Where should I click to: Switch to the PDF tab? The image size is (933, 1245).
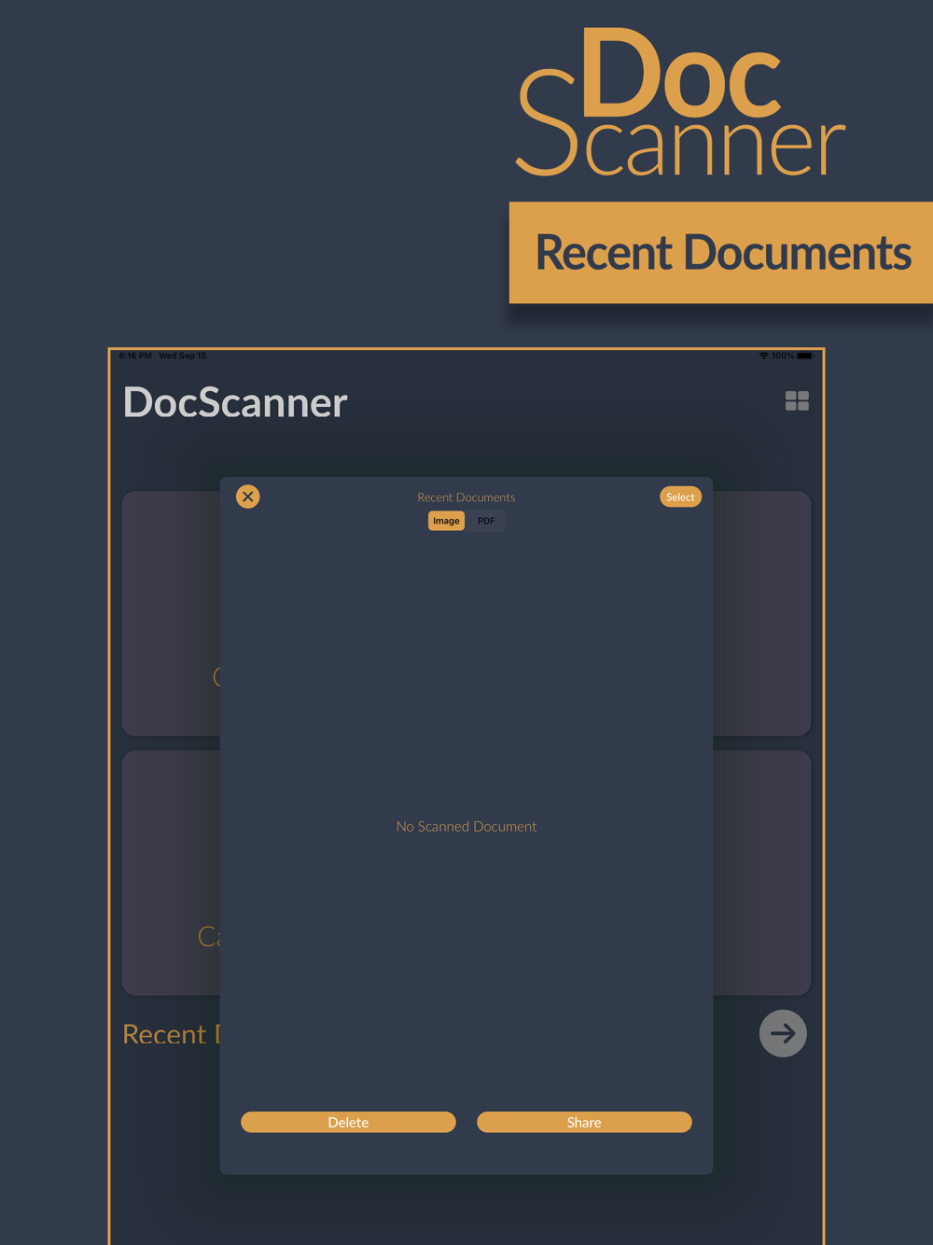486,521
